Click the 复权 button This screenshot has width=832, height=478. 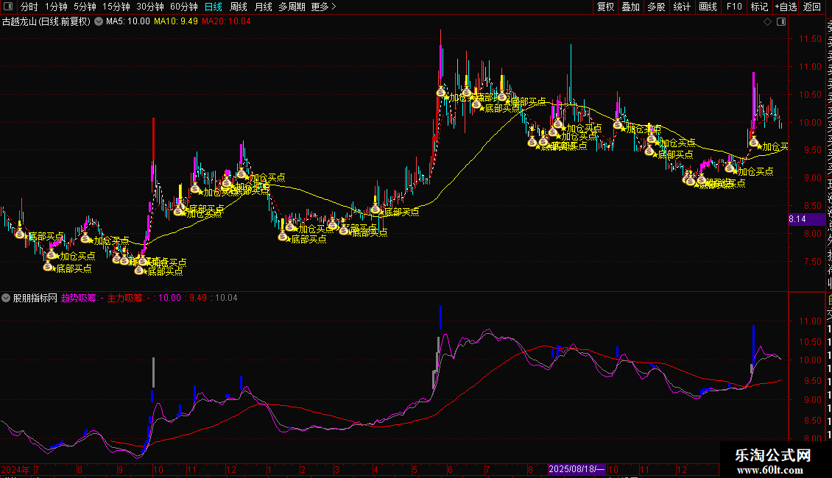tap(605, 7)
